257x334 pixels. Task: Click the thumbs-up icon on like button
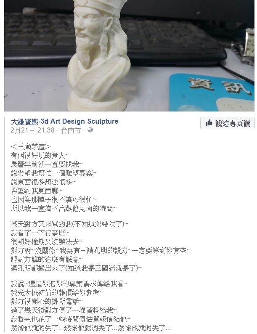coord(209,123)
